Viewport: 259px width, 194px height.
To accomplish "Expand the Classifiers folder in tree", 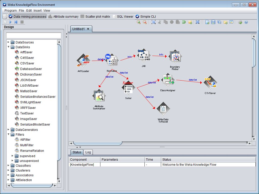I will 9,165.
